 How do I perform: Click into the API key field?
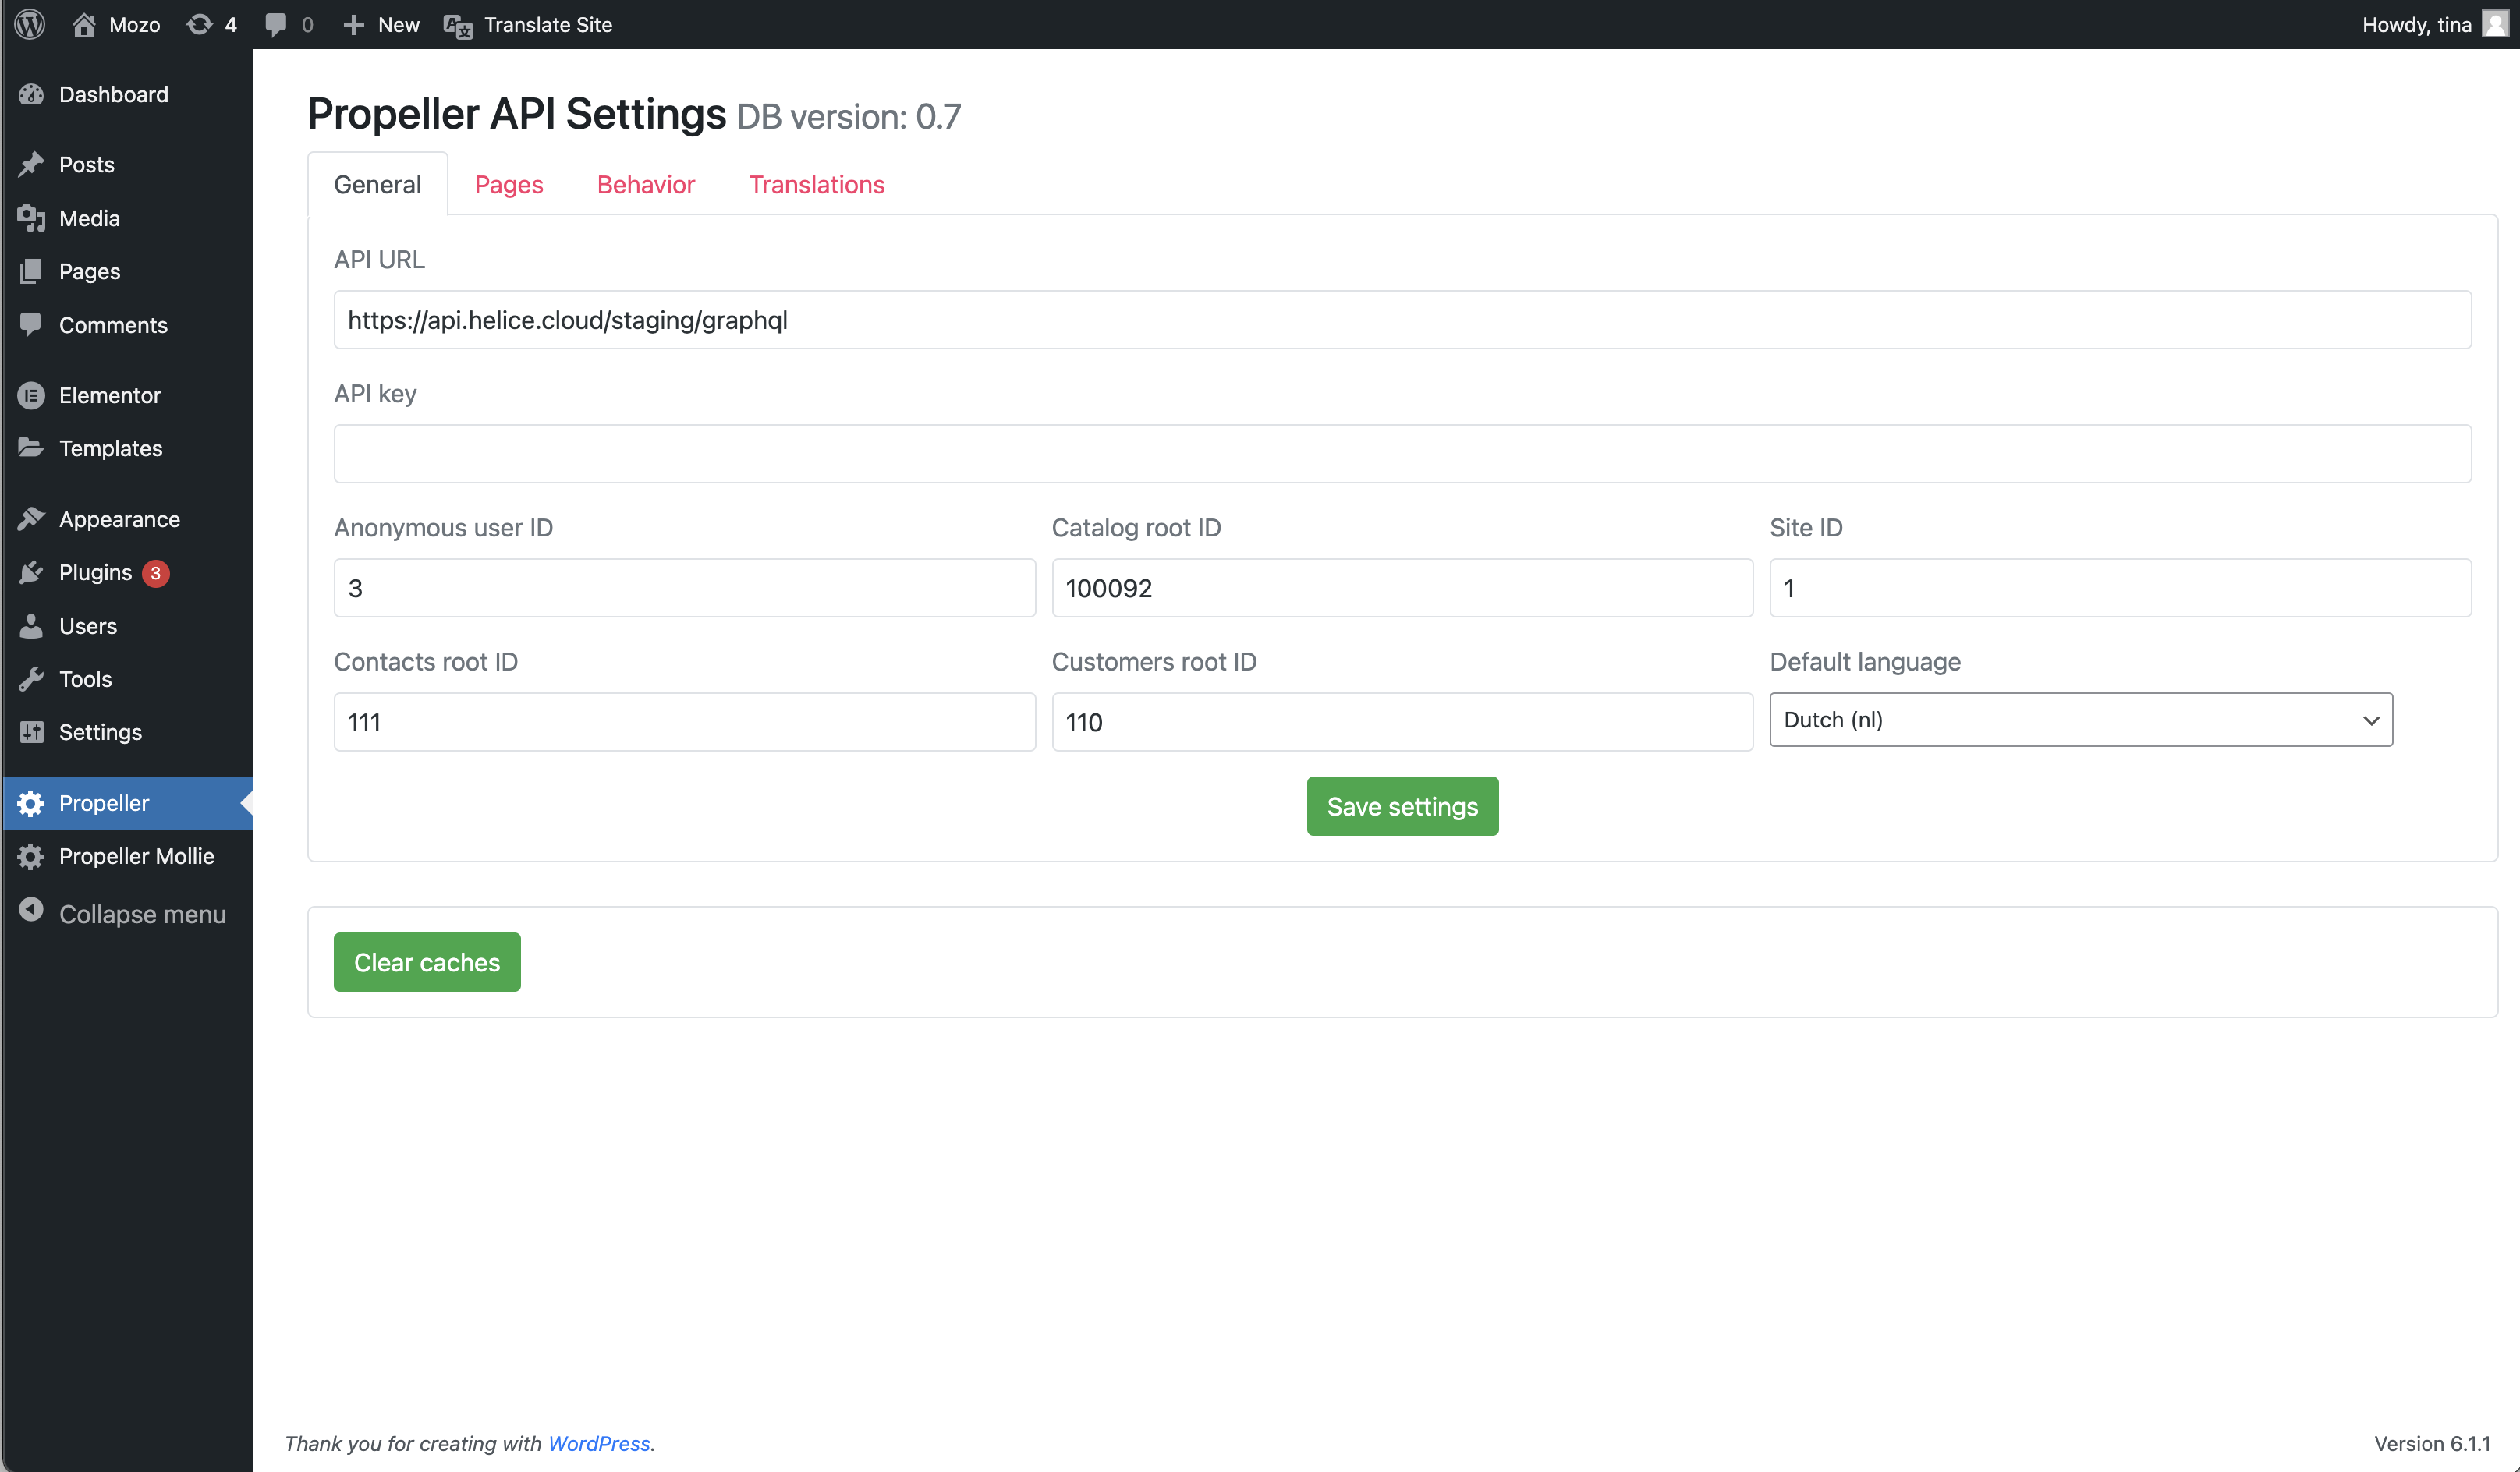point(1402,454)
